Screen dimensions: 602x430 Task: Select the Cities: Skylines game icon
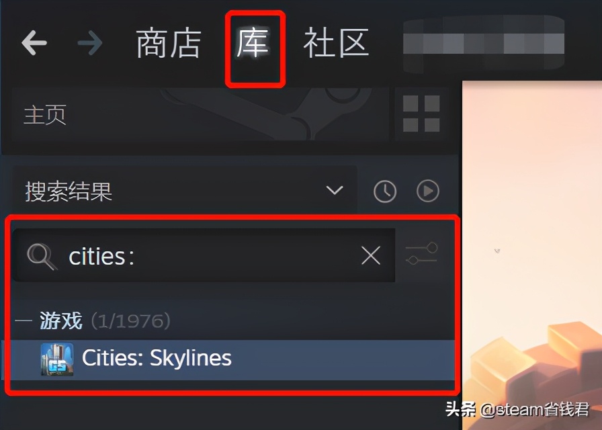coord(57,359)
